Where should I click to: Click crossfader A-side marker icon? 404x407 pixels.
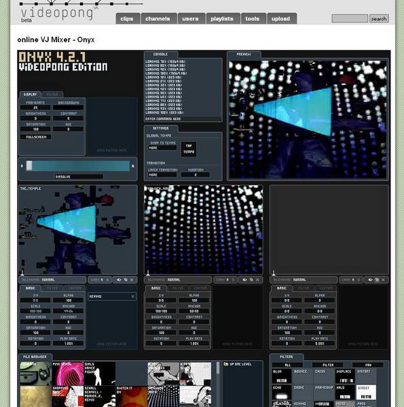pos(22,166)
